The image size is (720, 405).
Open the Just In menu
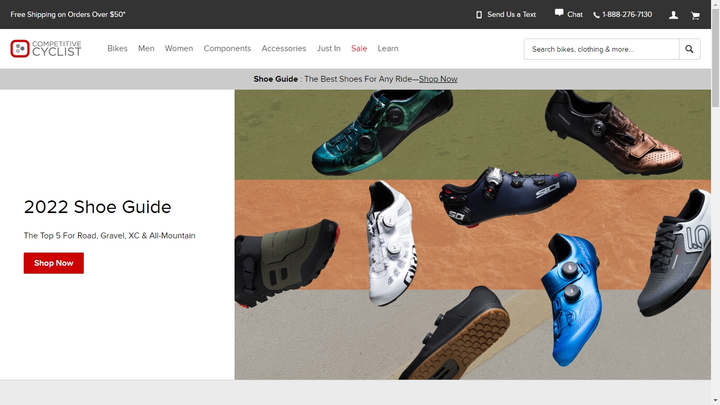[x=329, y=49]
